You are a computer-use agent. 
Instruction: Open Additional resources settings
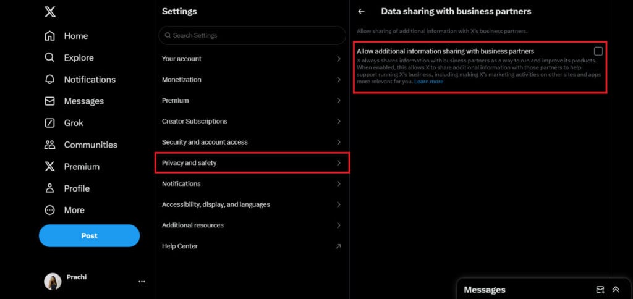252,225
